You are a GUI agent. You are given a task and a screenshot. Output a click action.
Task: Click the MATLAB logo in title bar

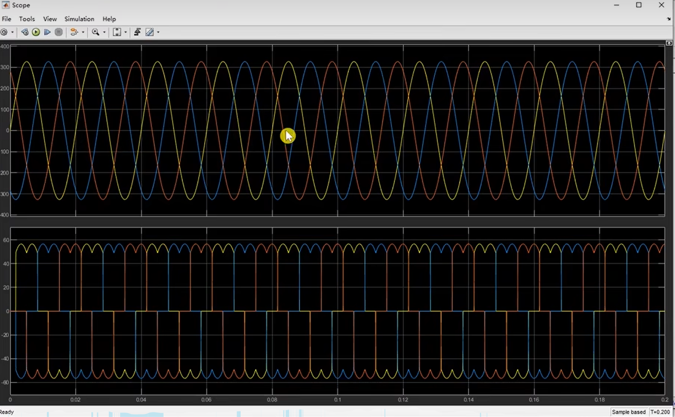(x=5, y=5)
